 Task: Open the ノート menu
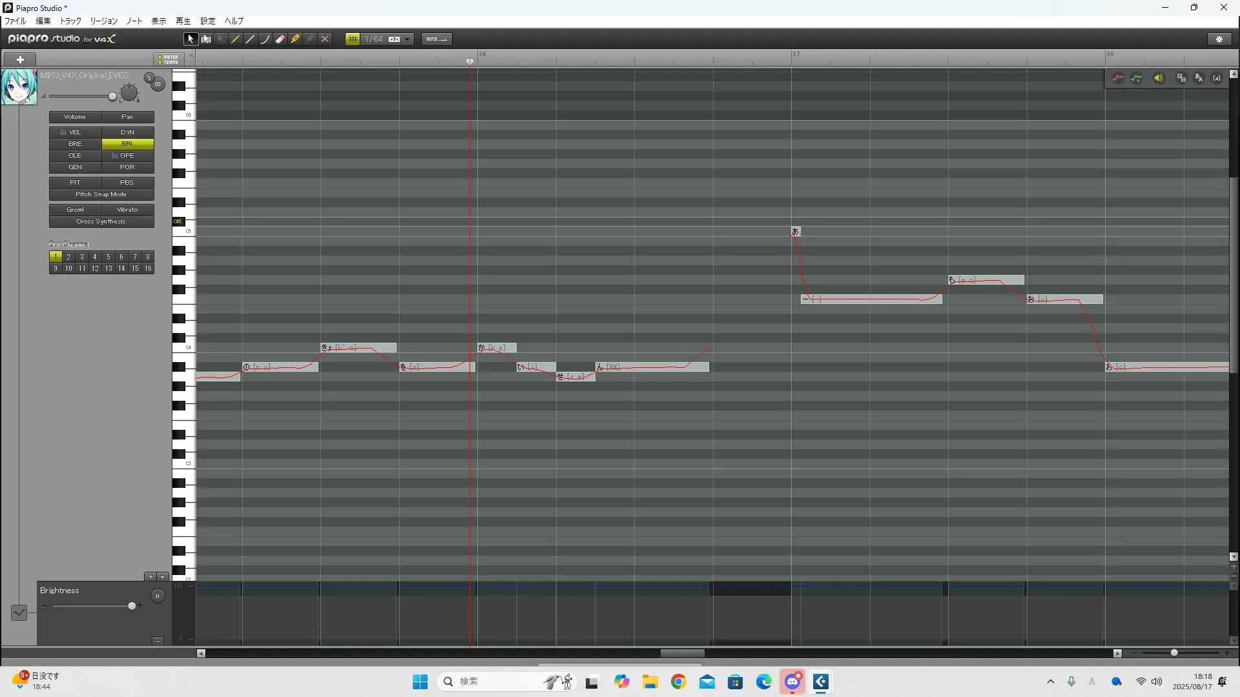(134, 21)
